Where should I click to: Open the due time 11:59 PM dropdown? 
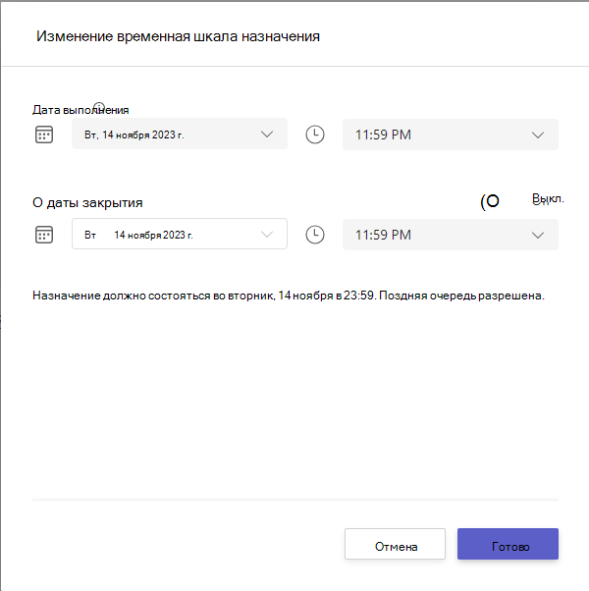click(451, 134)
